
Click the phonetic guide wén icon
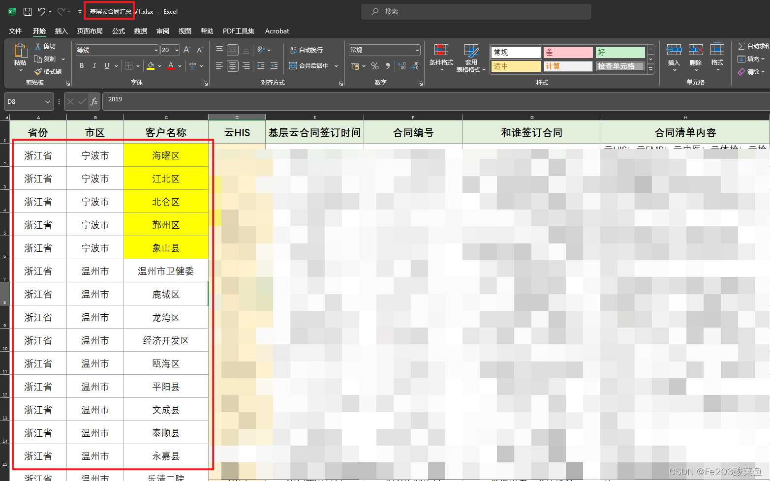coord(192,66)
